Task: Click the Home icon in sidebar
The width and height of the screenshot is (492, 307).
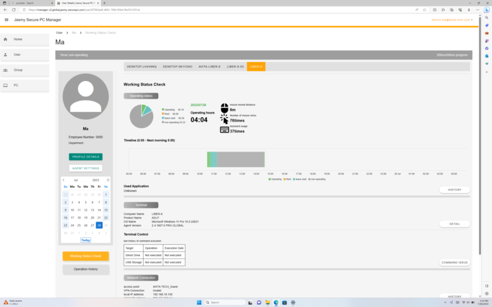Action: tap(6, 39)
